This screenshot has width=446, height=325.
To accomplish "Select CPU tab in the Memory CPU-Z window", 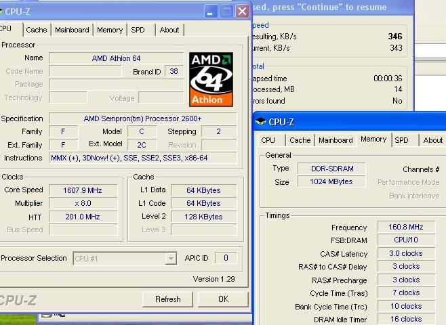I will pos(268,140).
